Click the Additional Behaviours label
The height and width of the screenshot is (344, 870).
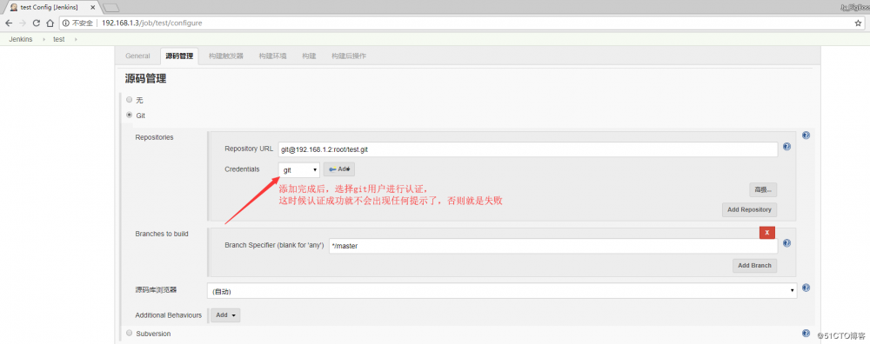pos(169,315)
